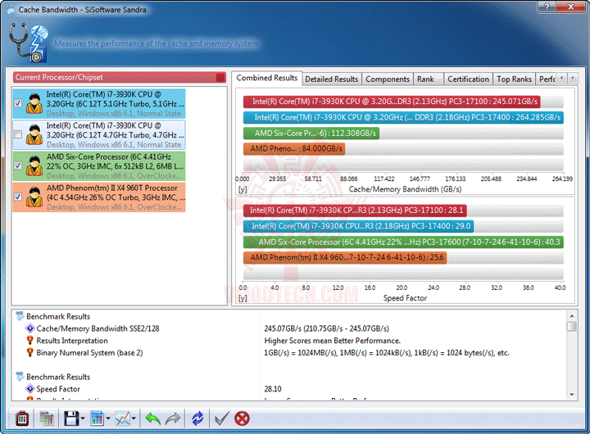Click pin icon beside Binary Numeral System

[x=29, y=352]
